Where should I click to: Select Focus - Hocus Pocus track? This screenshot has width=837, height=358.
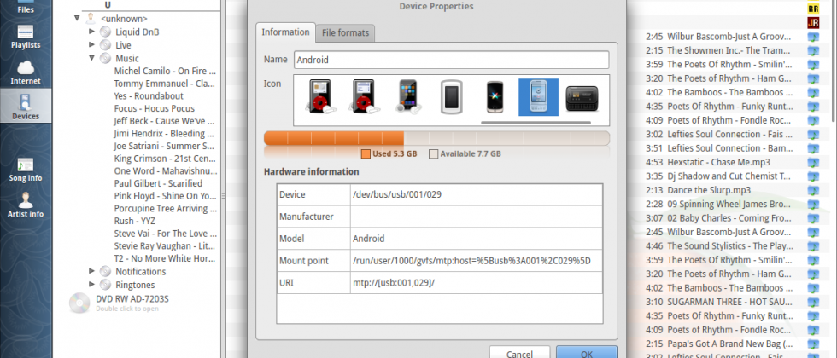(155, 109)
